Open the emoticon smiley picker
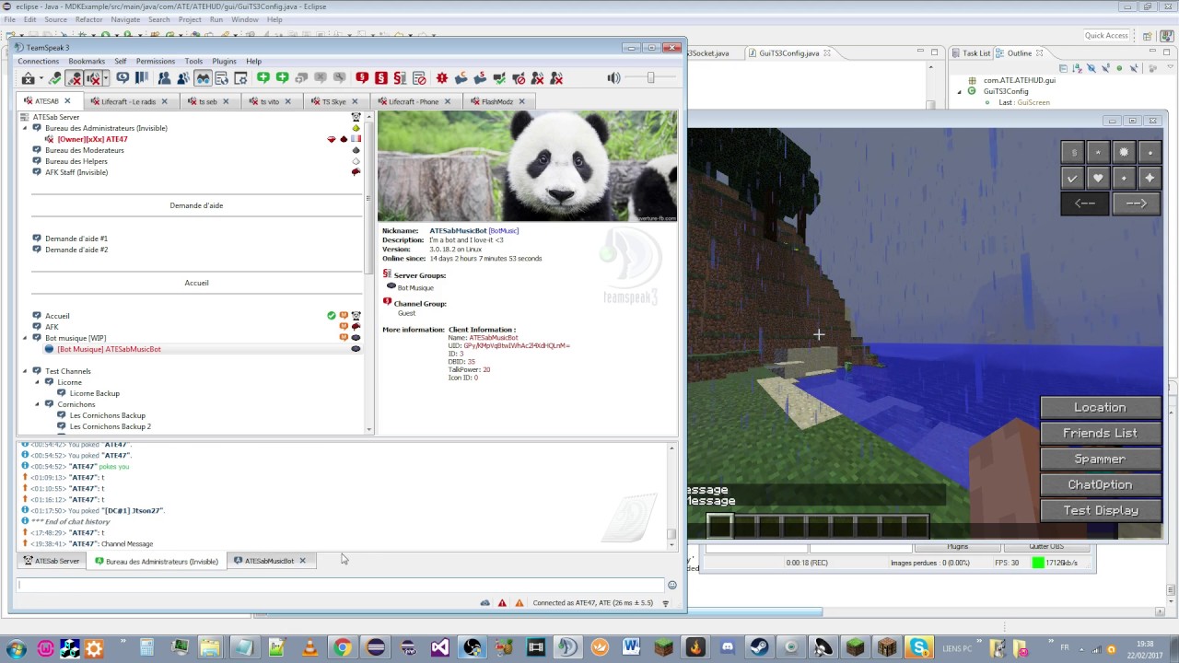 tap(672, 585)
